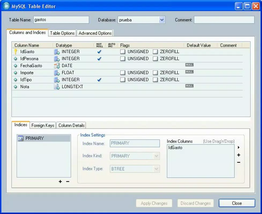The width and height of the screenshot is (262, 214).
Task: Click the arrow icon beside Index Columns
Action: 239,147
